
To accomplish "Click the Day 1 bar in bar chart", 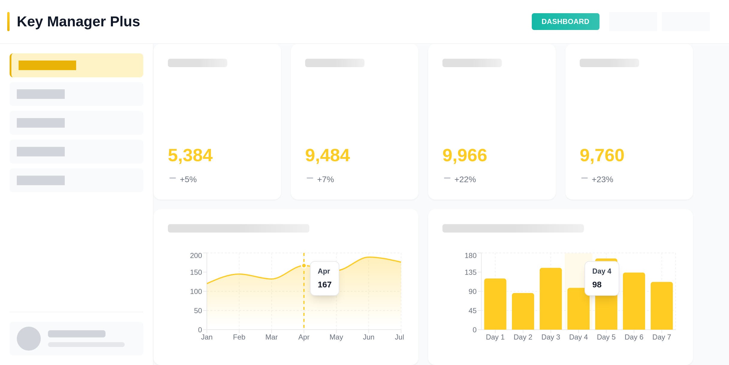I will tap(495, 304).
